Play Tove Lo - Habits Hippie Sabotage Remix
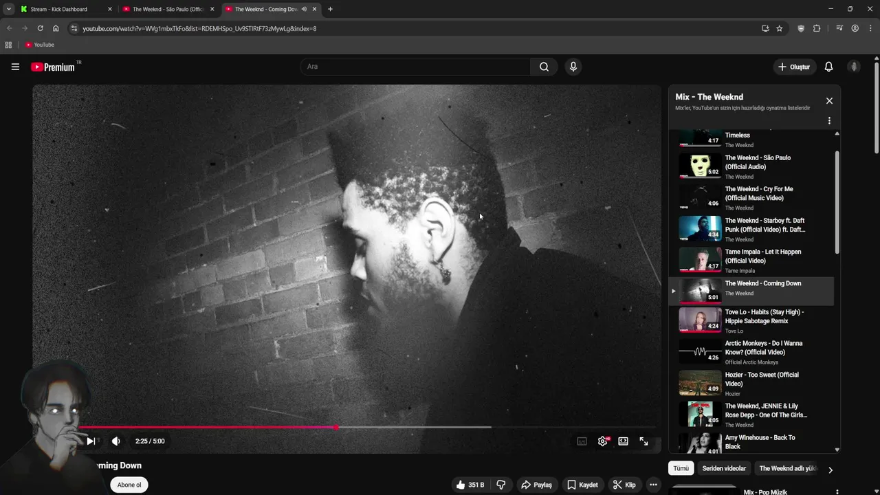 (x=751, y=320)
